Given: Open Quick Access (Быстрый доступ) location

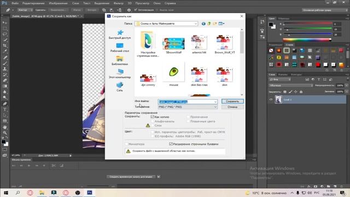Looking at the screenshot, I should pyautogui.click(x=120, y=34).
